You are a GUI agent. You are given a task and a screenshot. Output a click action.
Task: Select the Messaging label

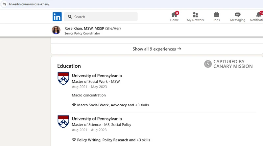(237, 20)
